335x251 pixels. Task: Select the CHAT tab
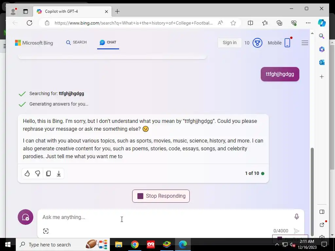coord(108,42)
